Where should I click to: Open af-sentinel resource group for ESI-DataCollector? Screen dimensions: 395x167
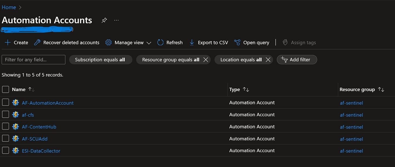pyautogui.click(x=351, y=151)
